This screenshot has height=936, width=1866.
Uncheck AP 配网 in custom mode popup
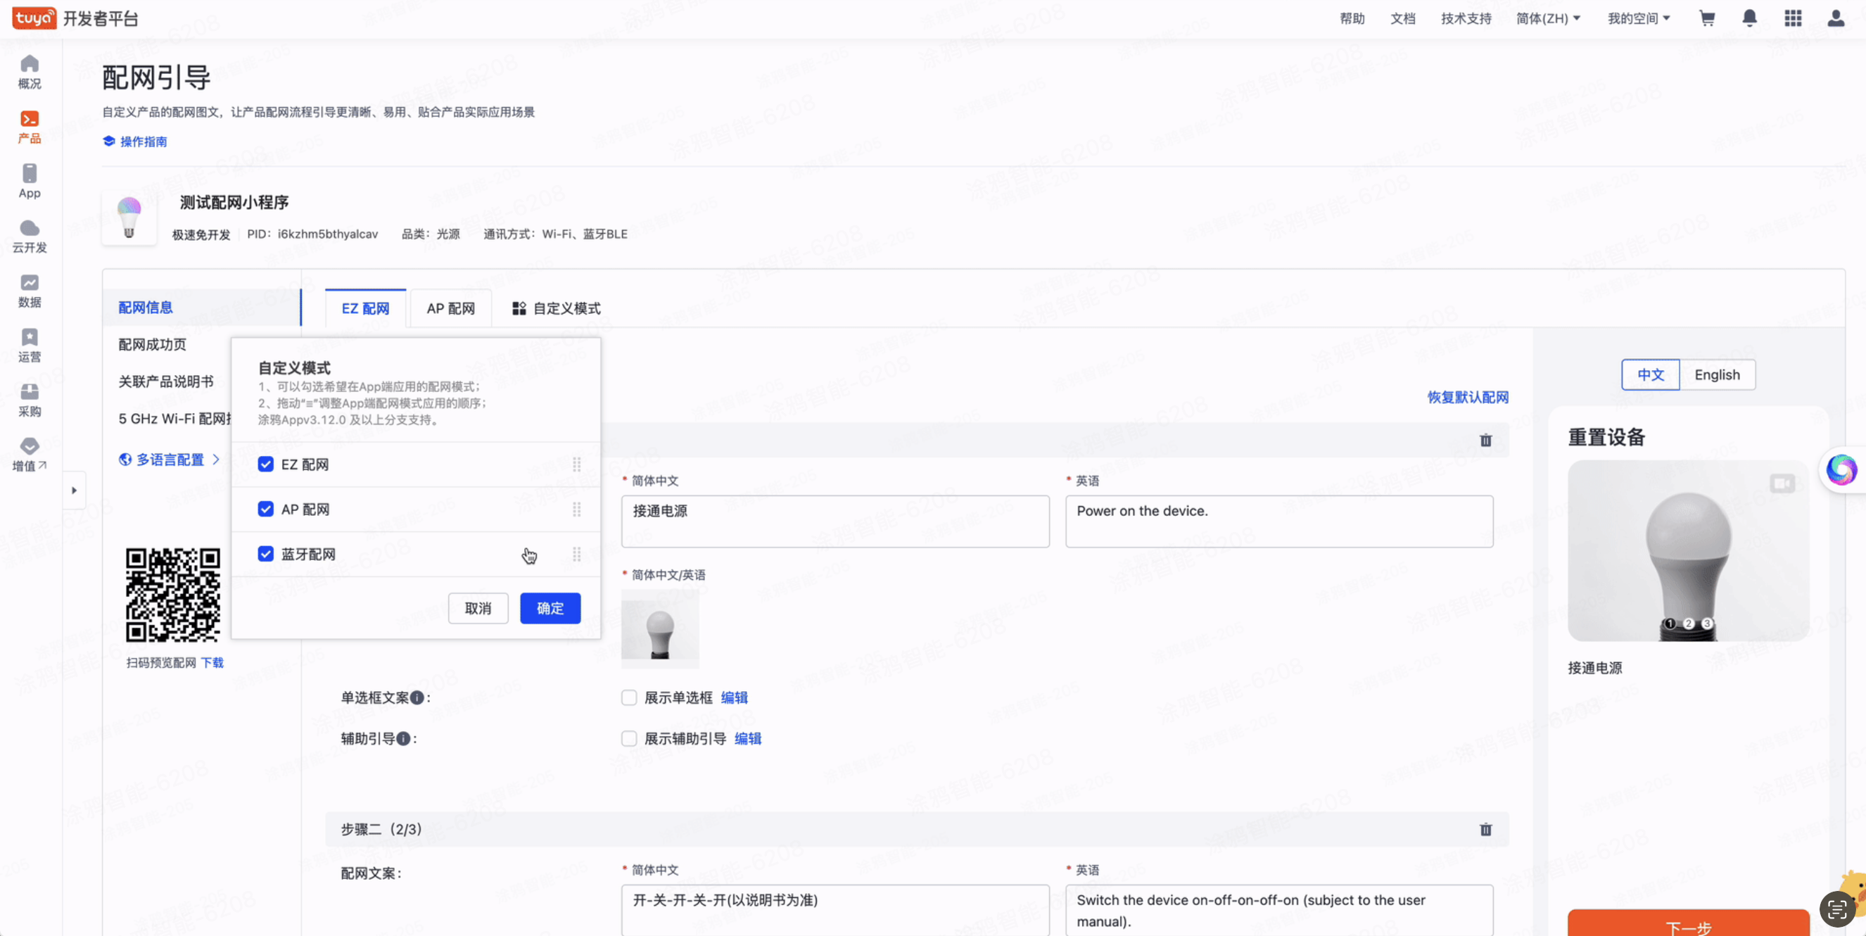pyautogui.click(x=266, y=510)
